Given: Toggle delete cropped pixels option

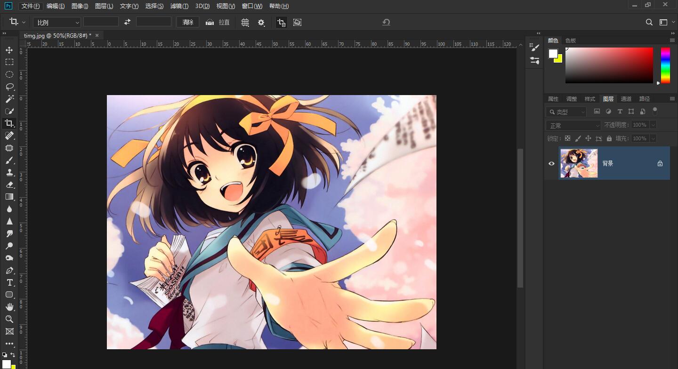Looking at the screenshot, I should [281, 22].
